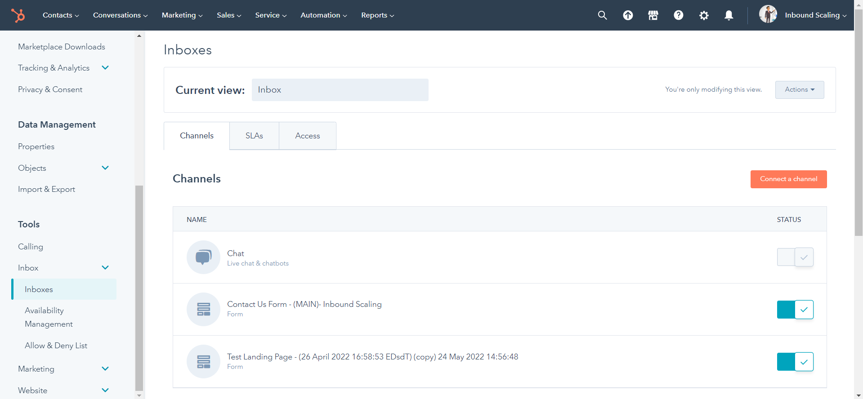
Task: Open Test Landing Page form channel
Action: (x=372, y=357)
